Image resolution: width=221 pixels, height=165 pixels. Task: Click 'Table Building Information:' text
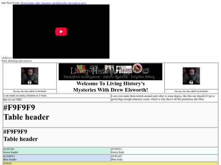pyautogui.click(x=17, y=61)
